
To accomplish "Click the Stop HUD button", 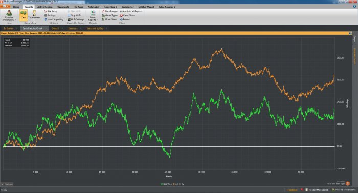I will 74,15.
